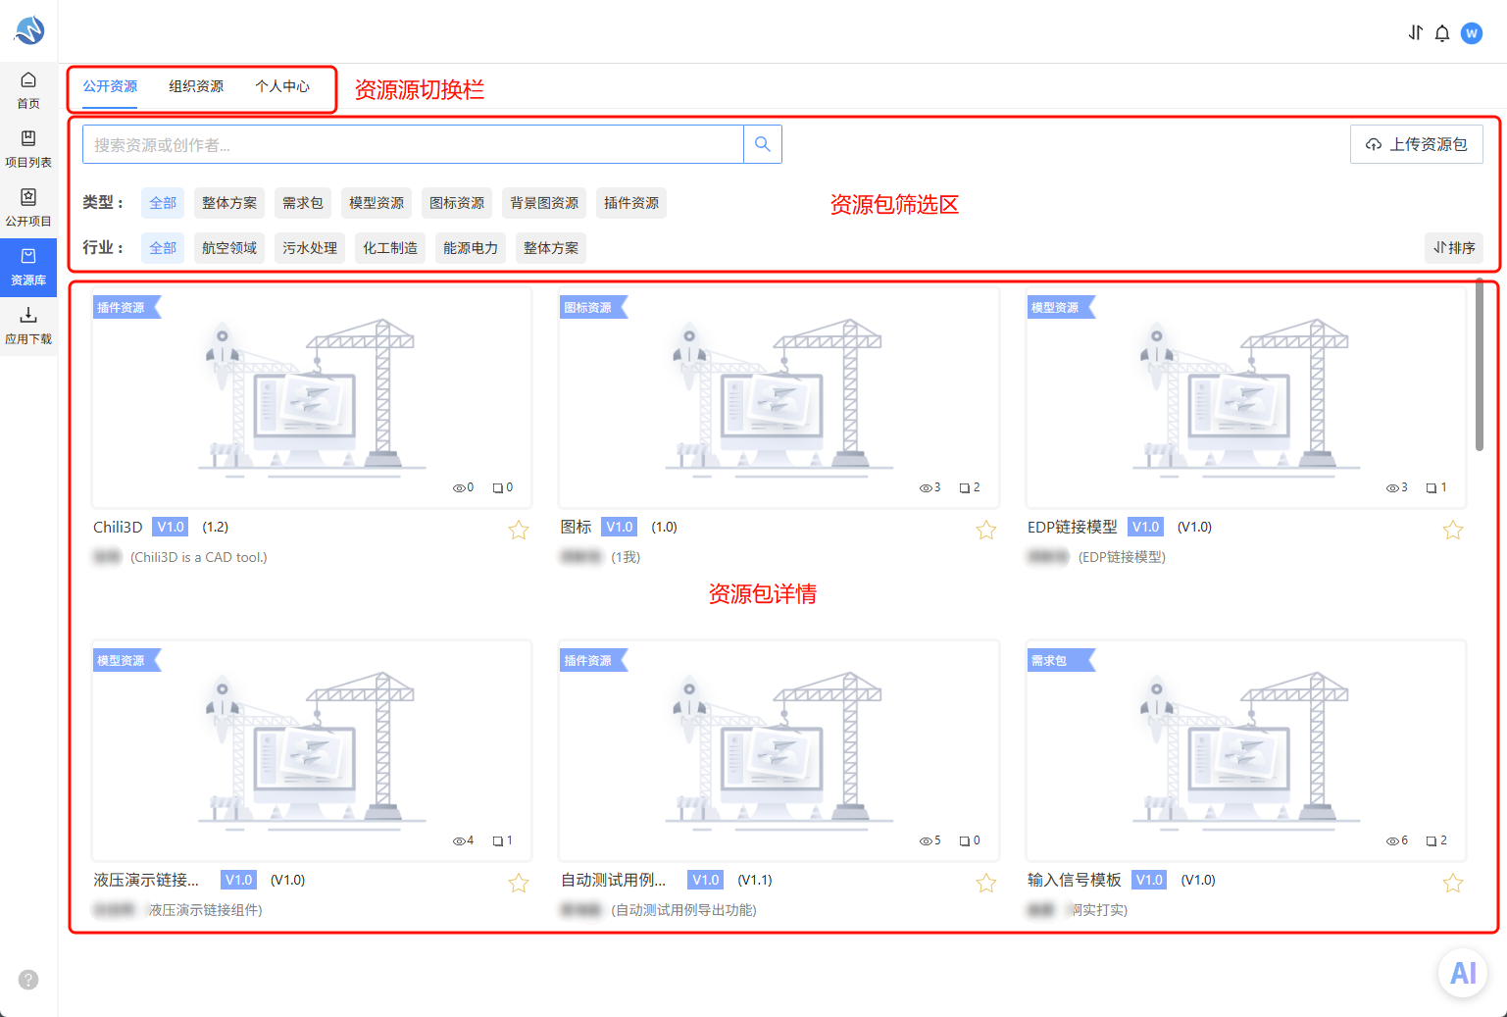Filter industry by 整体方案

point(551,248)
